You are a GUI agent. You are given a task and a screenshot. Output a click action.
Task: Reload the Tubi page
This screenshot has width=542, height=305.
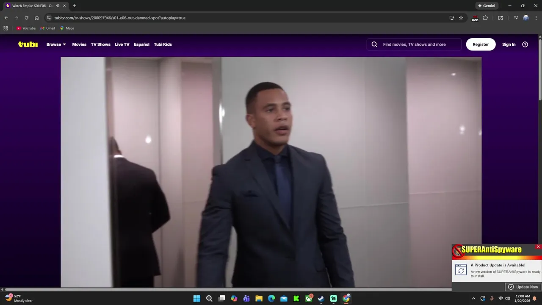pyautogui.click(x=26, y=18)
